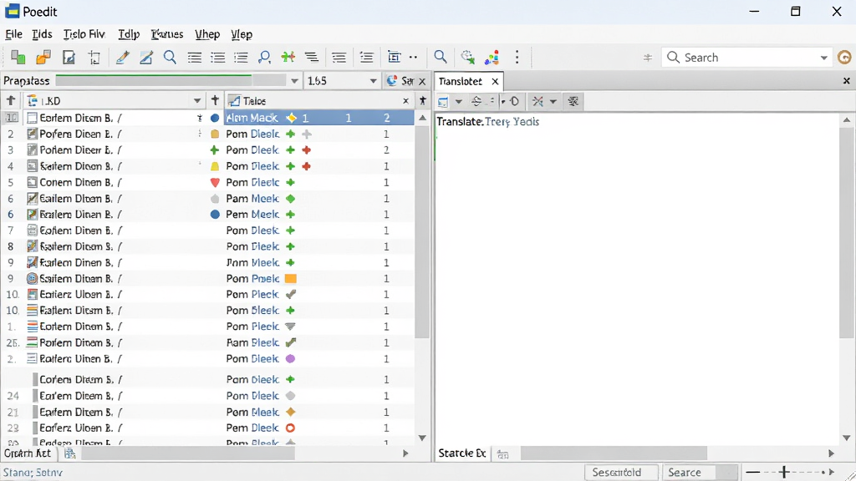Screen dimensions: 856x481
Task: Click the pin icon right of the Tialoe header
Action: click(x=422, y=100)
